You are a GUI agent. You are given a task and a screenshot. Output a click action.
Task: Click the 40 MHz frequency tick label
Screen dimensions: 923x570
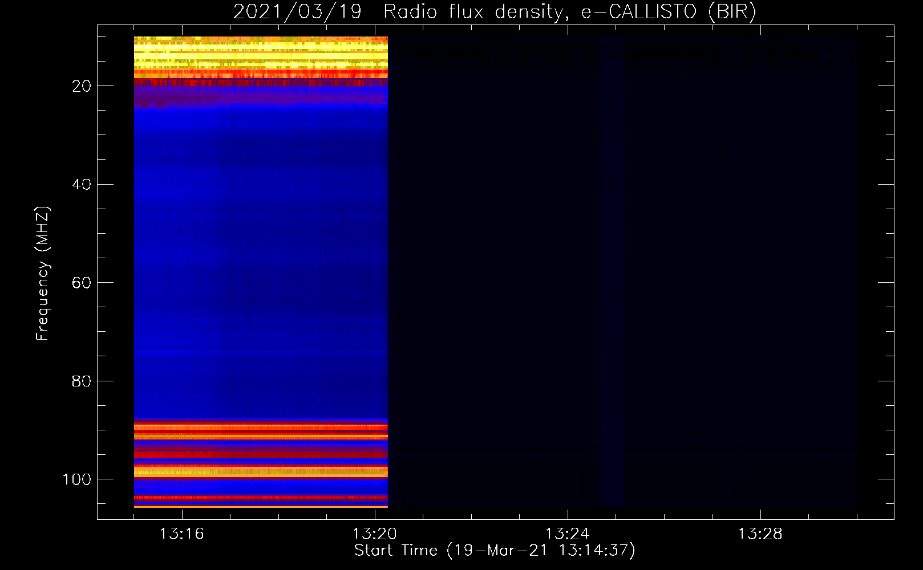click(82, 185)
